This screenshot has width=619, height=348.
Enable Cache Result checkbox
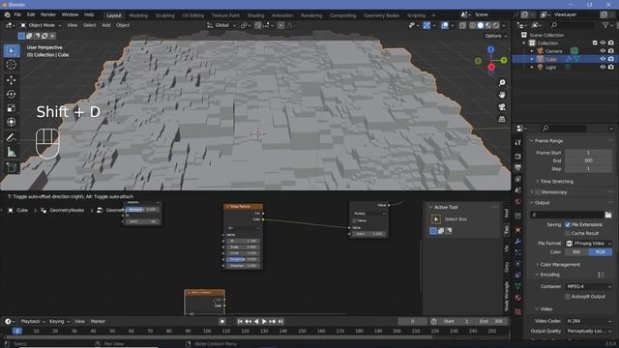(568, 233)
